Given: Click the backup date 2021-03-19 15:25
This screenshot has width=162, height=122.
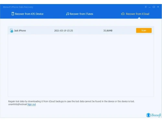Looking at the screenshot, I should [x=64, y=31].
